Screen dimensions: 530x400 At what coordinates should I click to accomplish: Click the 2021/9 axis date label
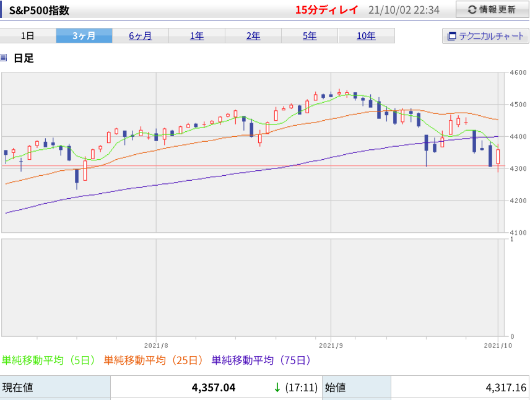click(x=331, y=346)
